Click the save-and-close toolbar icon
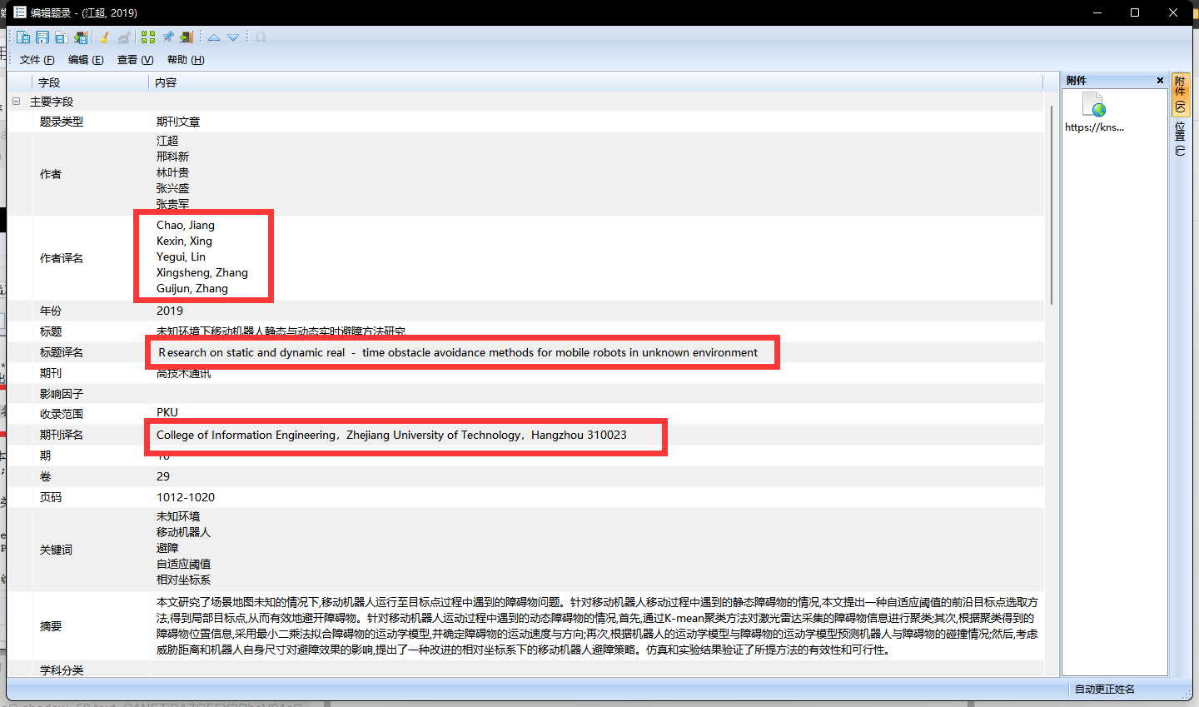 [x=80, y=37]
